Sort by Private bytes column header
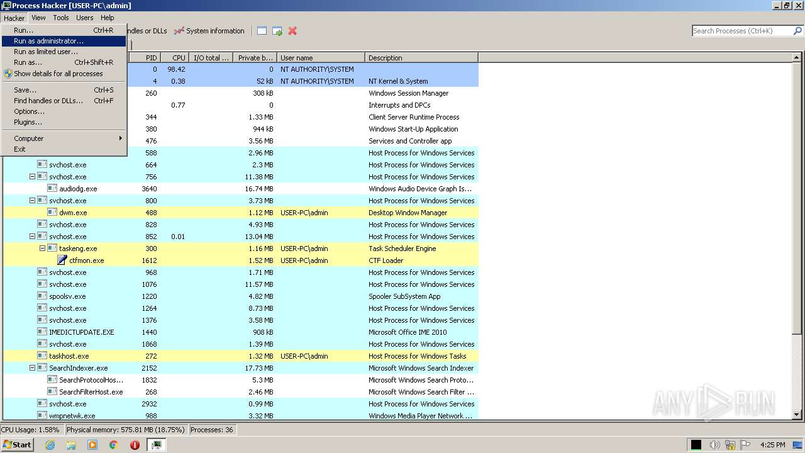The image size is (805, 453). coord(255,57)
